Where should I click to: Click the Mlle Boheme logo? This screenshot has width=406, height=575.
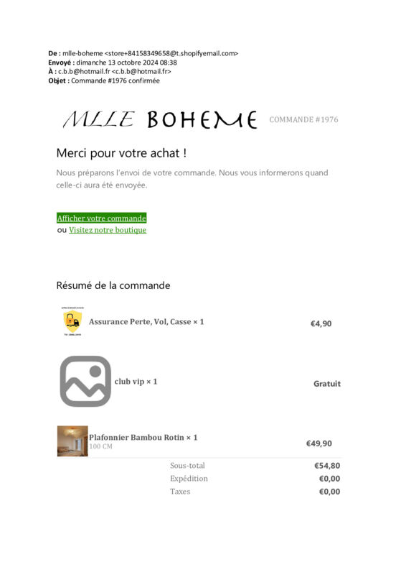pos(161,120)
